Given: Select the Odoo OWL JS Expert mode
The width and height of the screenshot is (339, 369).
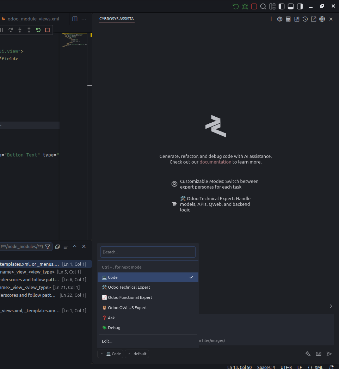Looking at the screenshot, I should (x=148, y=308).
